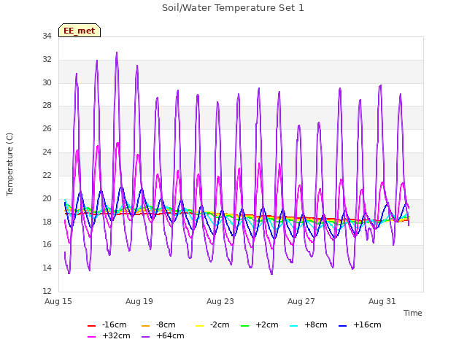Click the 22 y-axis tick label
Screen dimensions: 467x350
click(47, 175)
